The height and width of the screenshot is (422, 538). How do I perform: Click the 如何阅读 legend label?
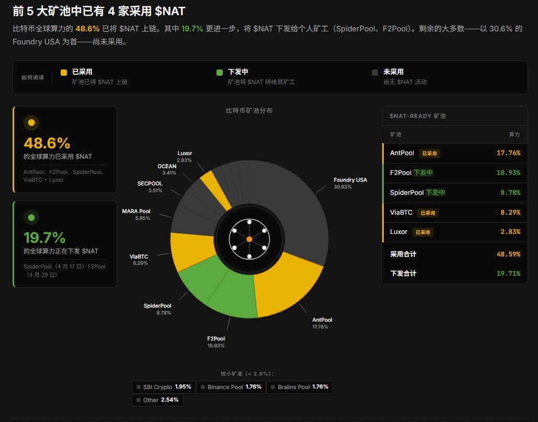(32, 77)
